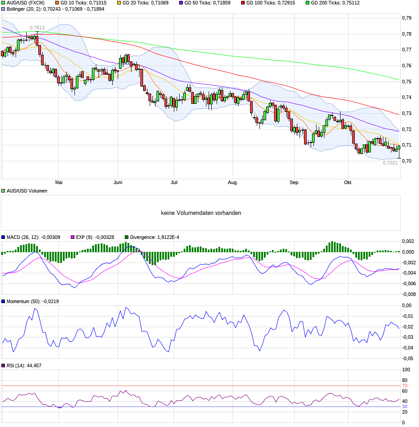Click the 0,75 price axis value
The image size is (419, 427).
click(407, 82)
